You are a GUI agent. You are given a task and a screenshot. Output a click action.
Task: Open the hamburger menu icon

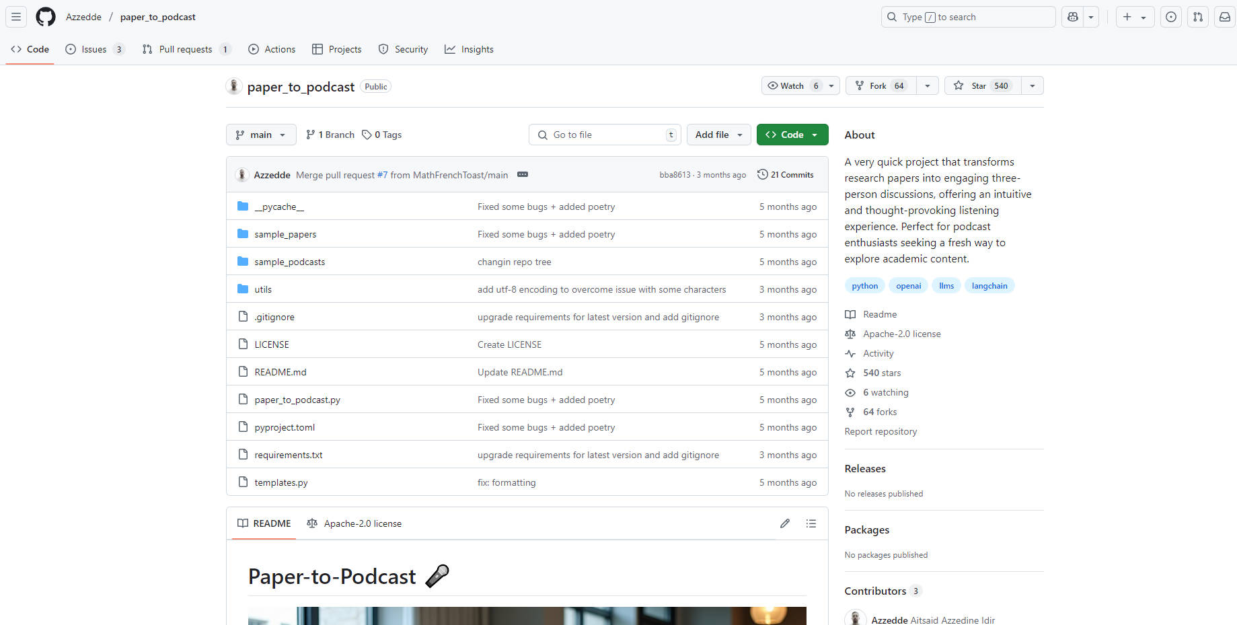[15, 17]
